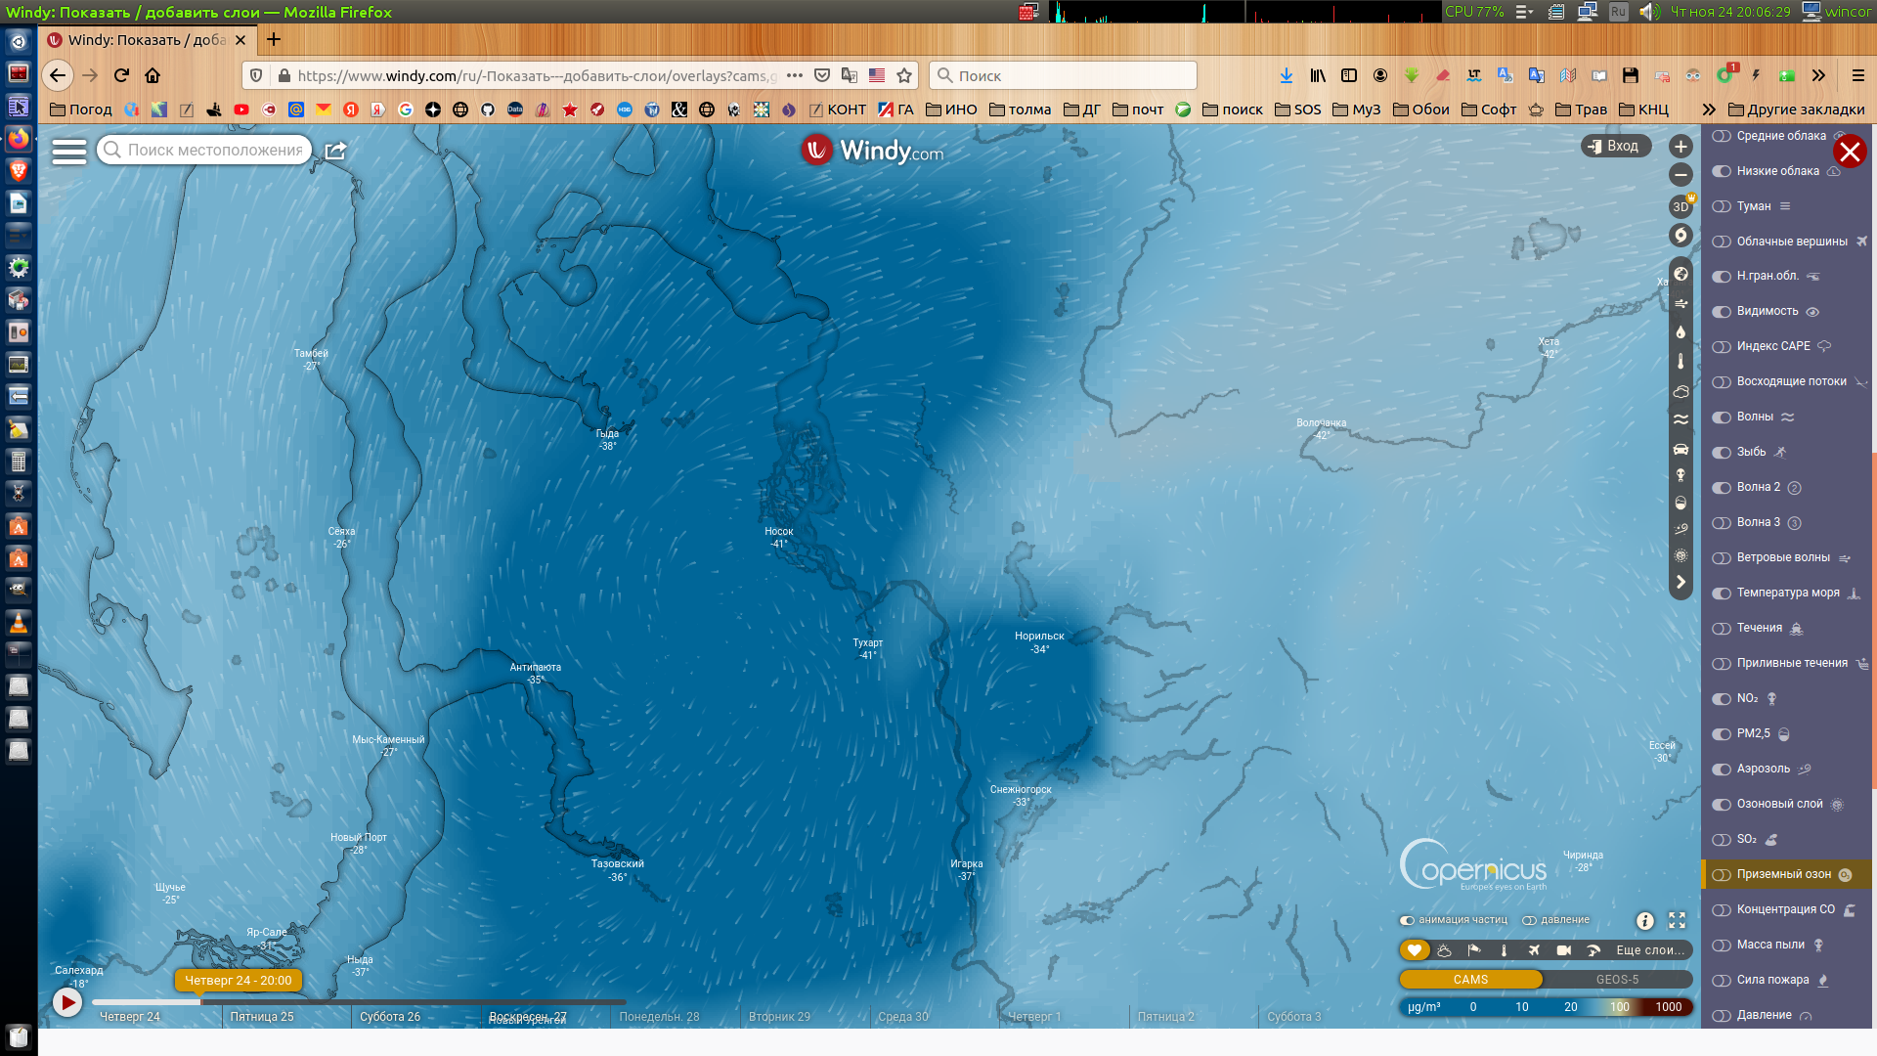1877x1056 pixels.
Task: Select the wind layer icon in the side strip
Action: click(x=1681, y=303)
